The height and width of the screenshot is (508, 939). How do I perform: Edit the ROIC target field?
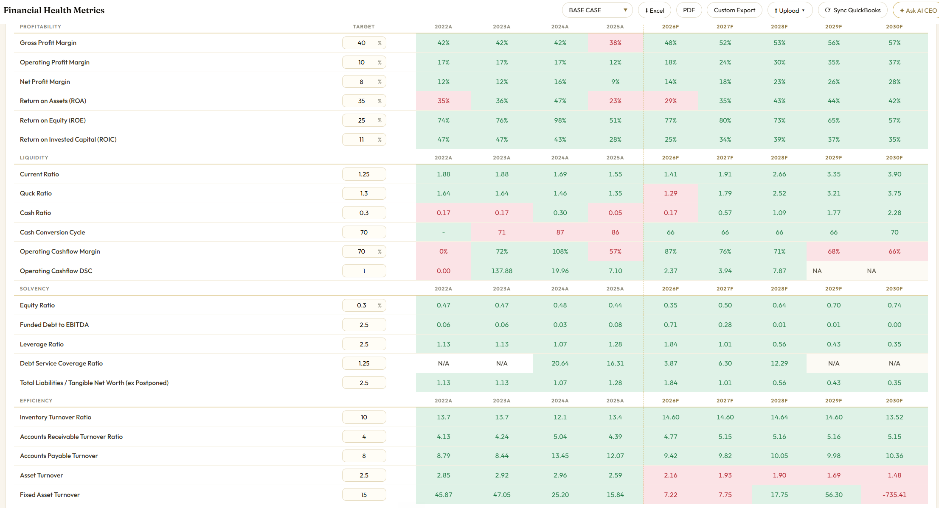(364, 140)
